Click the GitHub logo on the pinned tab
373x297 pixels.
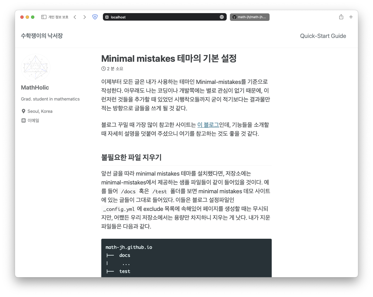(x=234, y=17)
